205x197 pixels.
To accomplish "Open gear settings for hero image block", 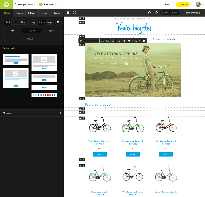I will pos(80,45).
